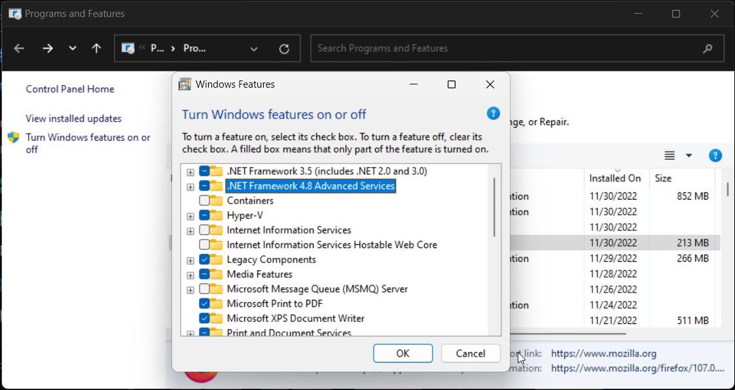Click the address bar Control Panel icon
The width and height of the screenshot is (735, 390).
click(x=128, y=48)
